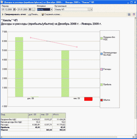Click the start date input field

click(x=8, y=10)
